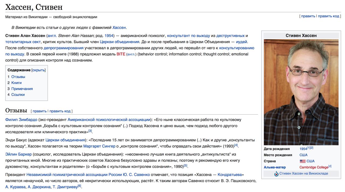Screen dimensions: 345x192
Task: Open the Хассен disambiguation link
Action: [x=119, y=27]
